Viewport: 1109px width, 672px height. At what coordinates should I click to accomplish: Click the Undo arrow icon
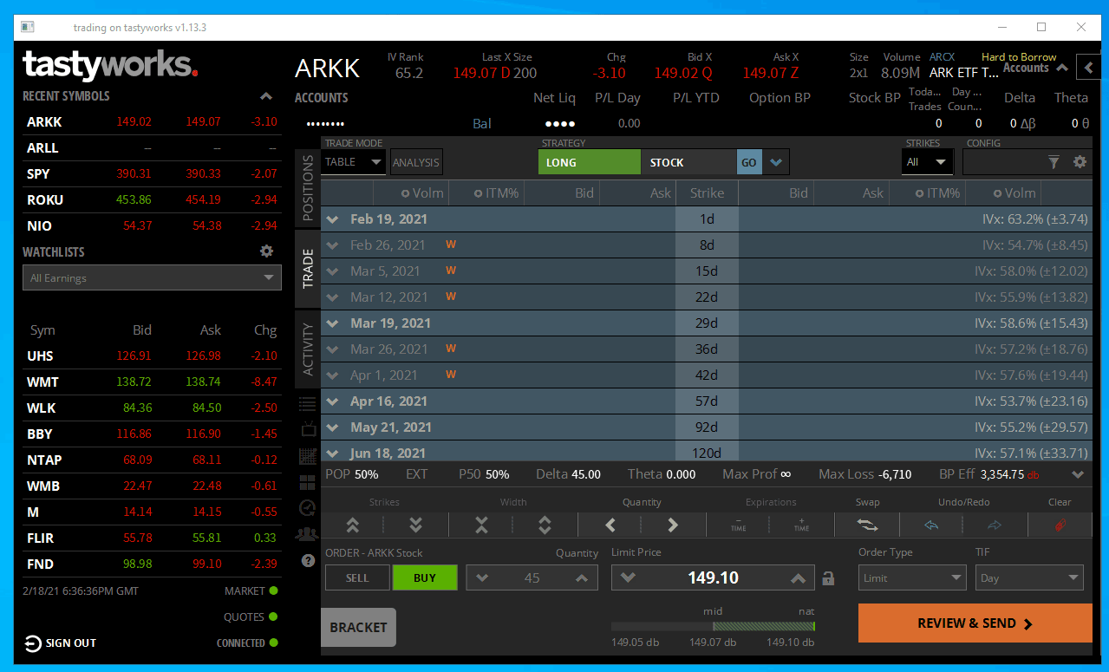point(931,525)
